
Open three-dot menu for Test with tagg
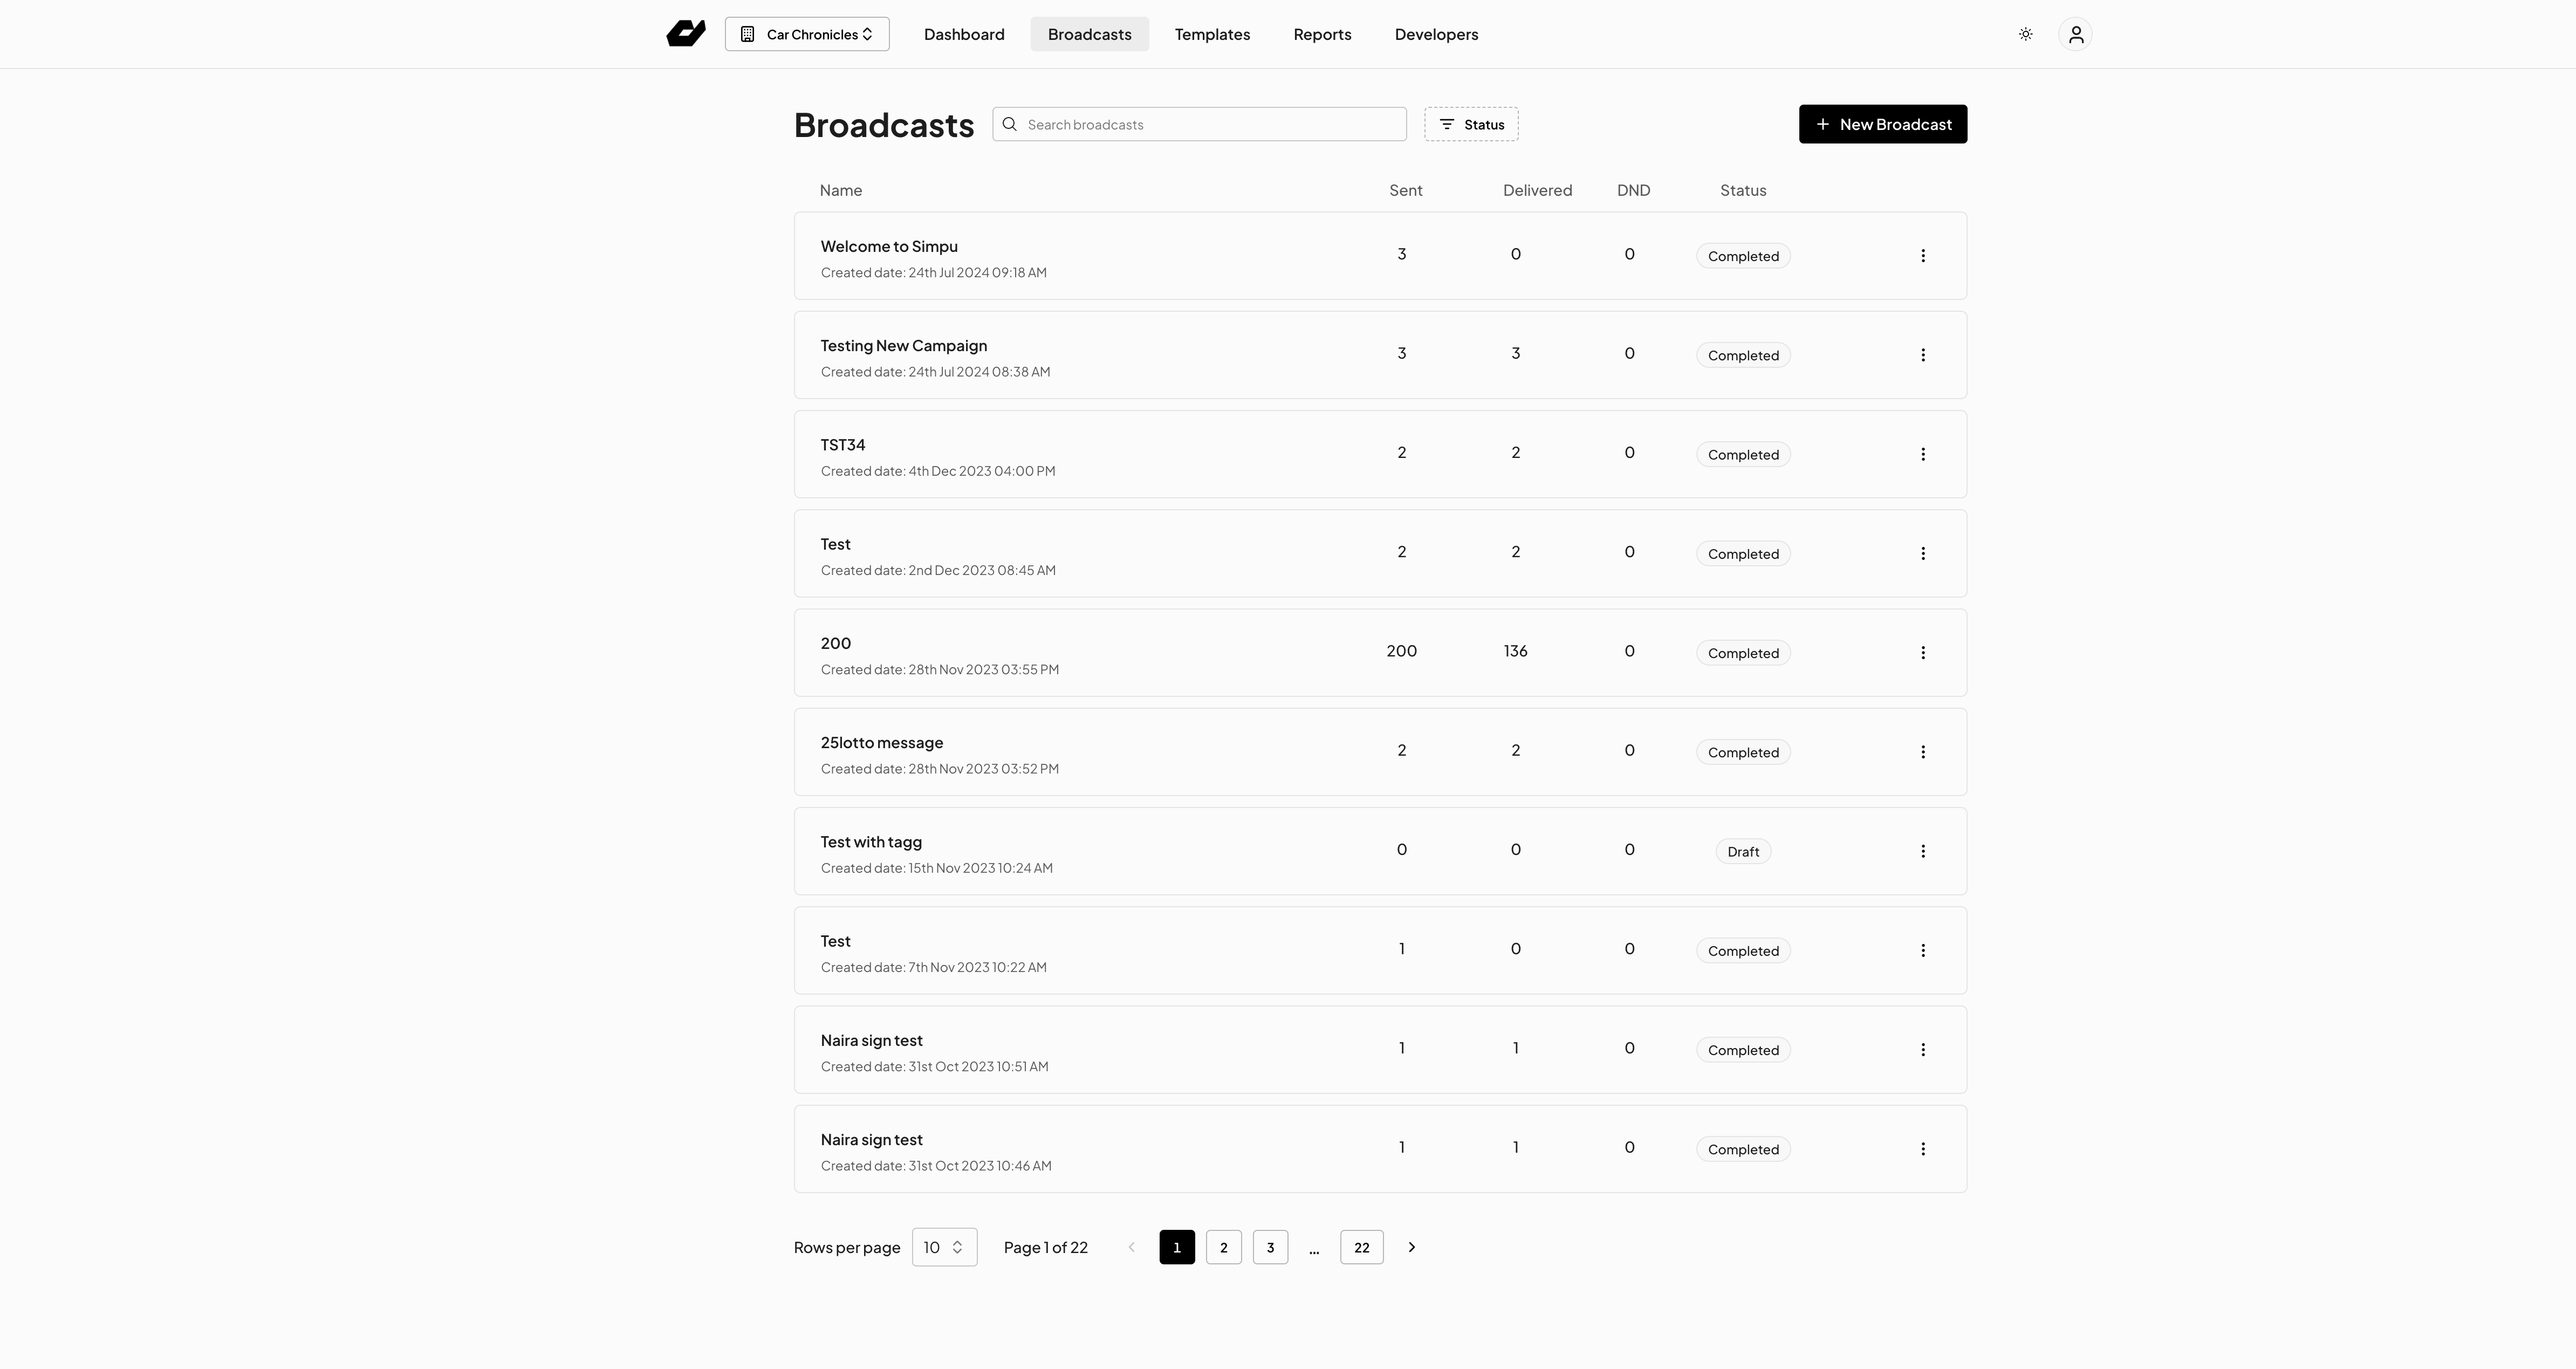[1922, 851]
